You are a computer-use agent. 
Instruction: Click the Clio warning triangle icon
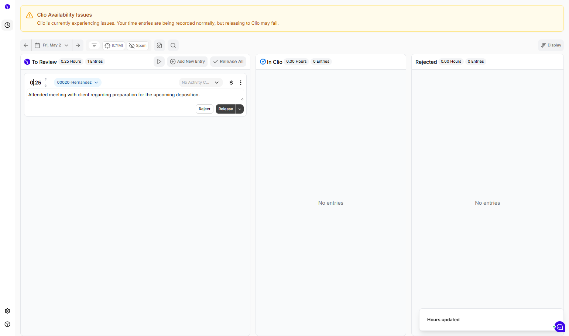click(30, 15)
